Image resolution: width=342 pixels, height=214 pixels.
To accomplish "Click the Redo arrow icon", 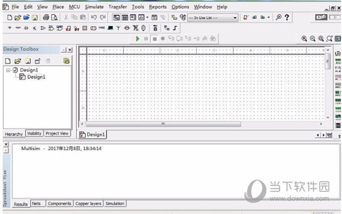I will tap(103, 17).
